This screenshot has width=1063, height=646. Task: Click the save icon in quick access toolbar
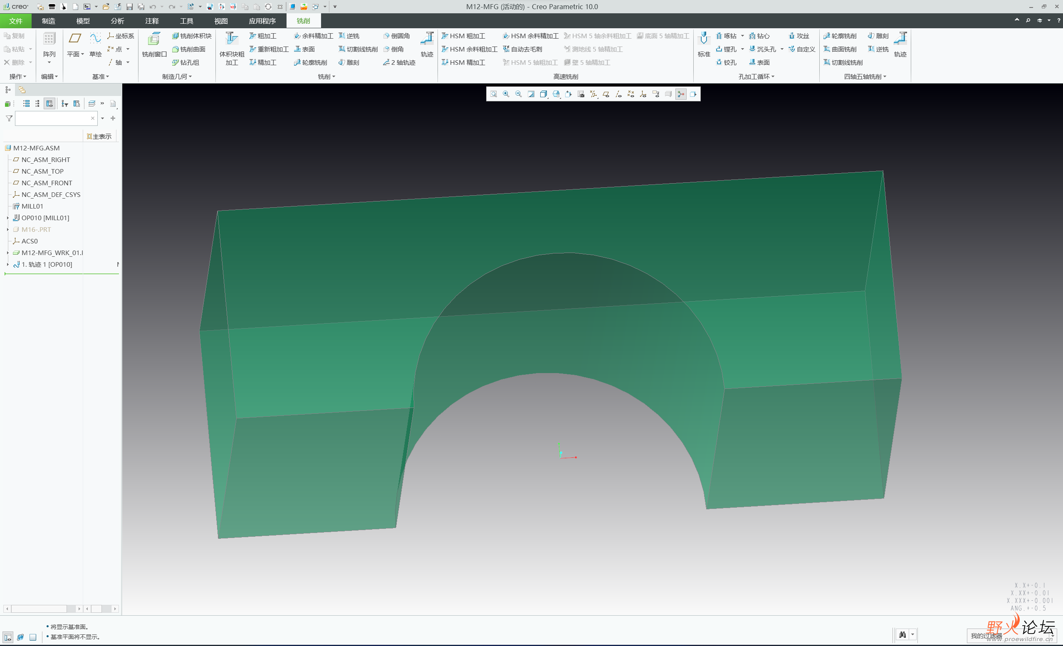pyautogui.click(x=129, y=7)
